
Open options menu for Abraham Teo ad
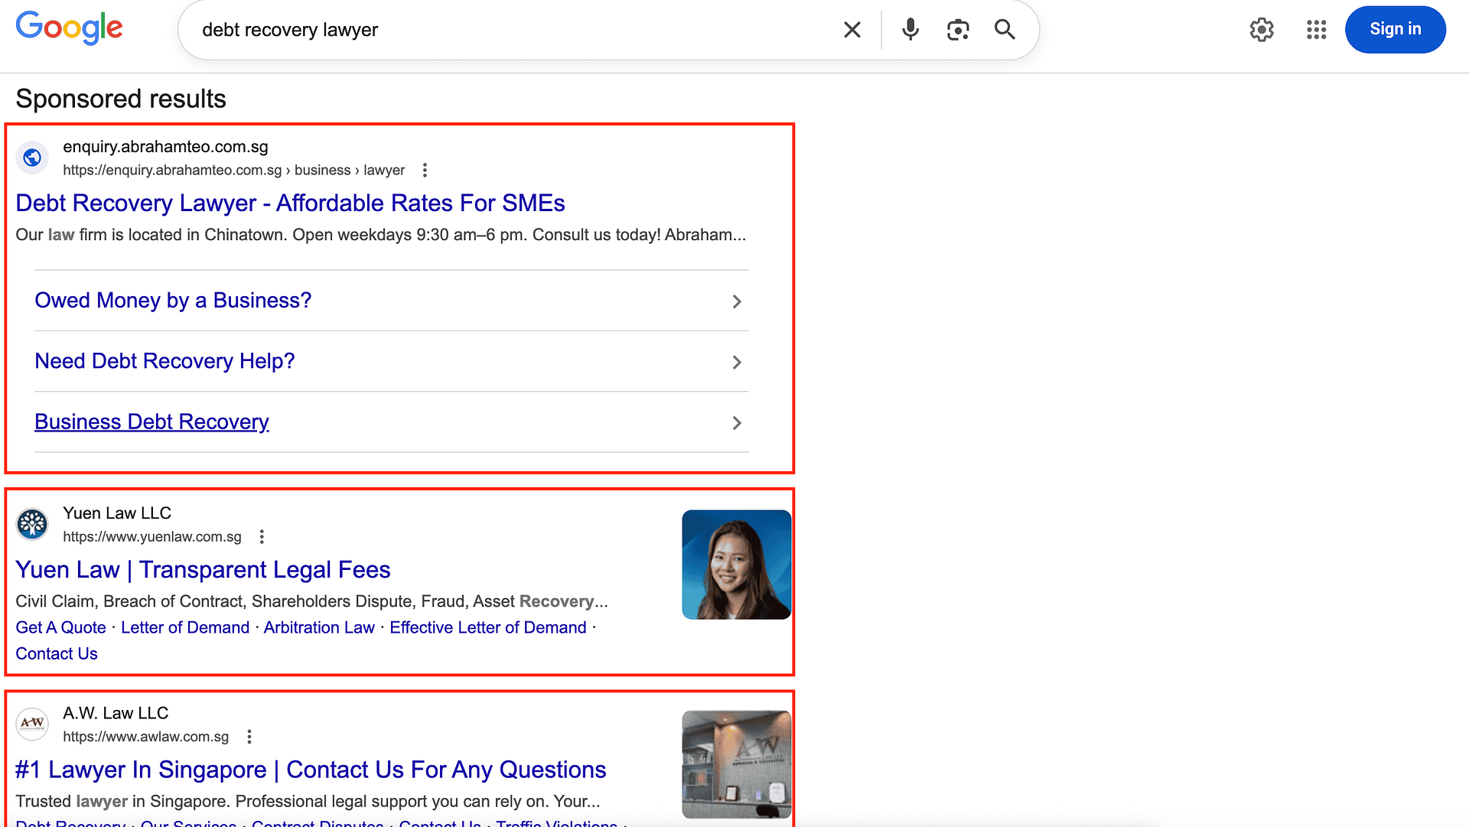click(425, 170)
